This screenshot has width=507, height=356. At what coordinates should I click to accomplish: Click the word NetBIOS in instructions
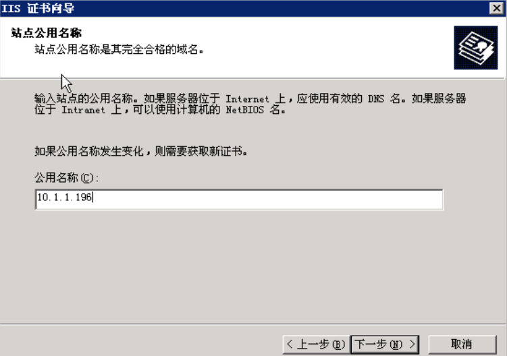tap(245, 110)
